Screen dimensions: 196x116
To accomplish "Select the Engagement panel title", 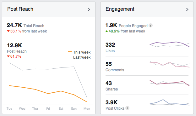I will [120, 9].
